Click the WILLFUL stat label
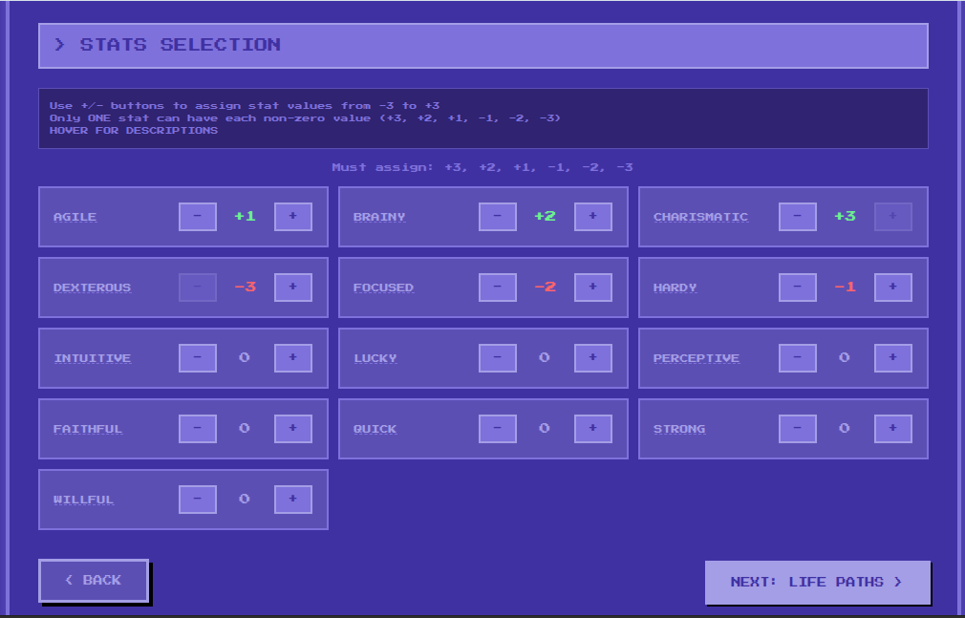 click(x=84, y=500)
